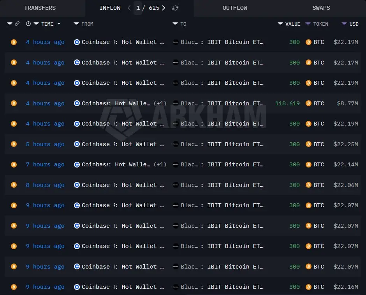The image size is (366, 295).
Task: Open the 5 hours ago transaction link
Action: (45, 144)
